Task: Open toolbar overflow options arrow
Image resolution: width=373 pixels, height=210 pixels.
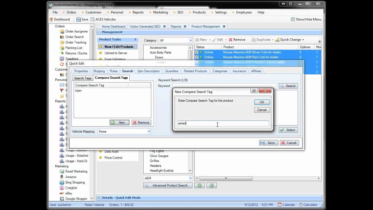Action: pos(320,41)
